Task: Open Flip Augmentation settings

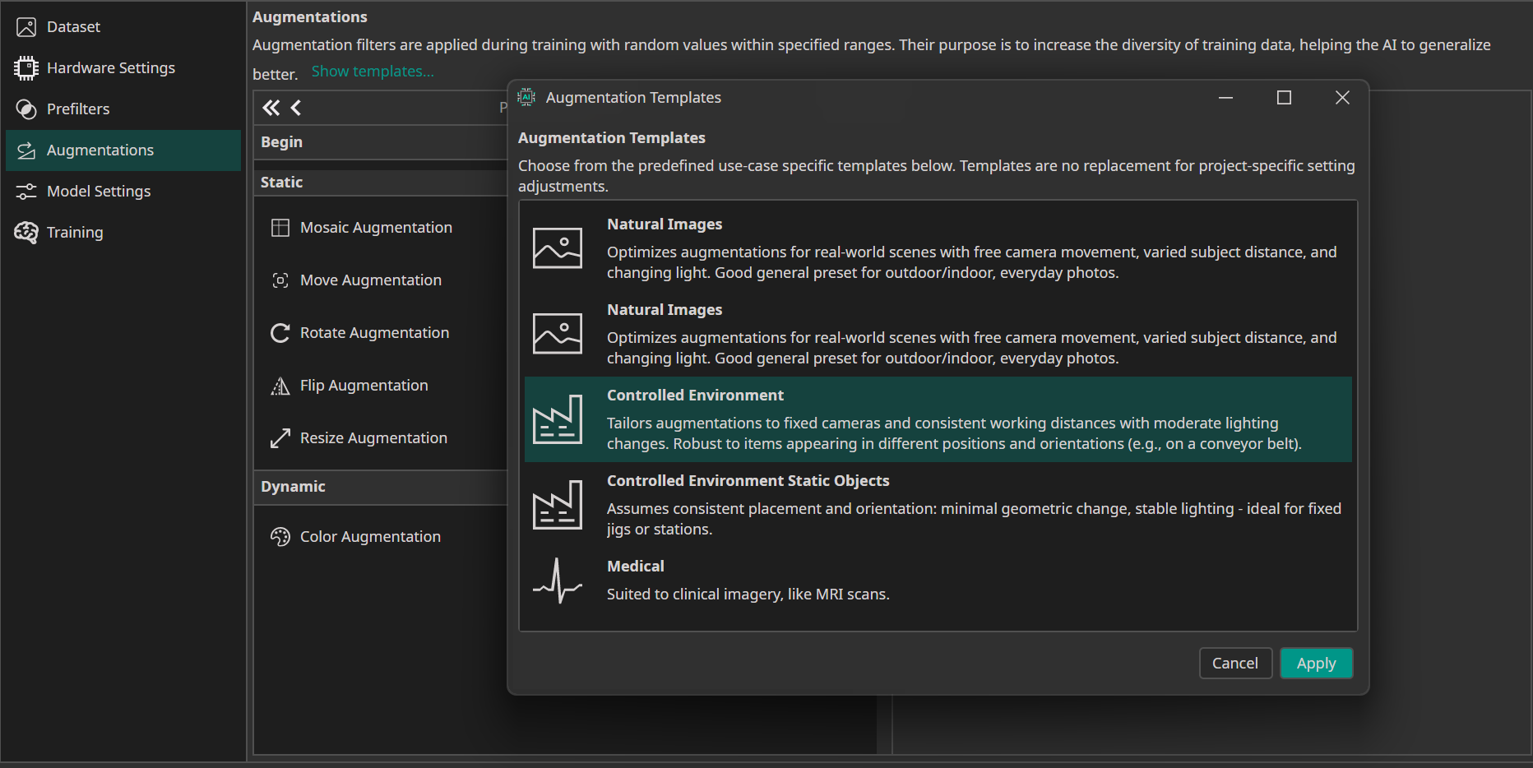Action: coord(364,385)
